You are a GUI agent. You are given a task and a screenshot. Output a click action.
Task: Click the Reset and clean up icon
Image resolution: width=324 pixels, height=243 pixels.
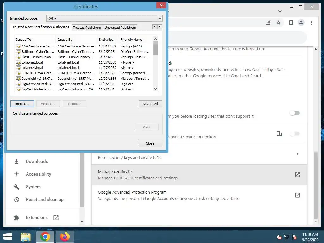tap(16, 200)
